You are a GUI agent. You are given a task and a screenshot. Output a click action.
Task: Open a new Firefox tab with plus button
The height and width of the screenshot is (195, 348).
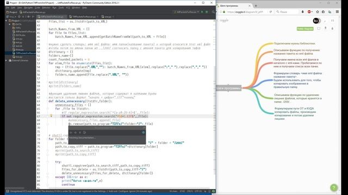[x=256, y=6]
